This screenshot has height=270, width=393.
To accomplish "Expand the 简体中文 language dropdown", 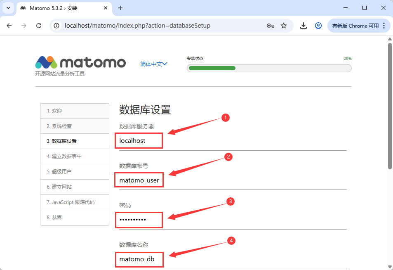I will 153,64.
